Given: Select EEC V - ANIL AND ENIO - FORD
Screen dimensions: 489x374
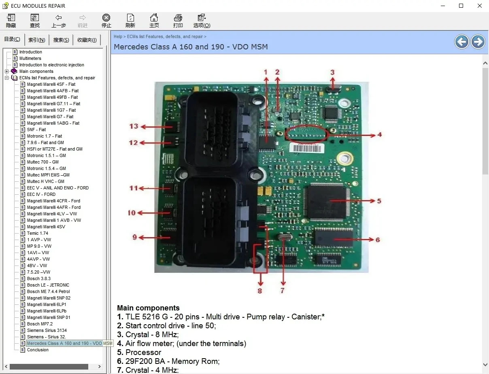Looking at the screenshot, I should click(x=57, y=188).
